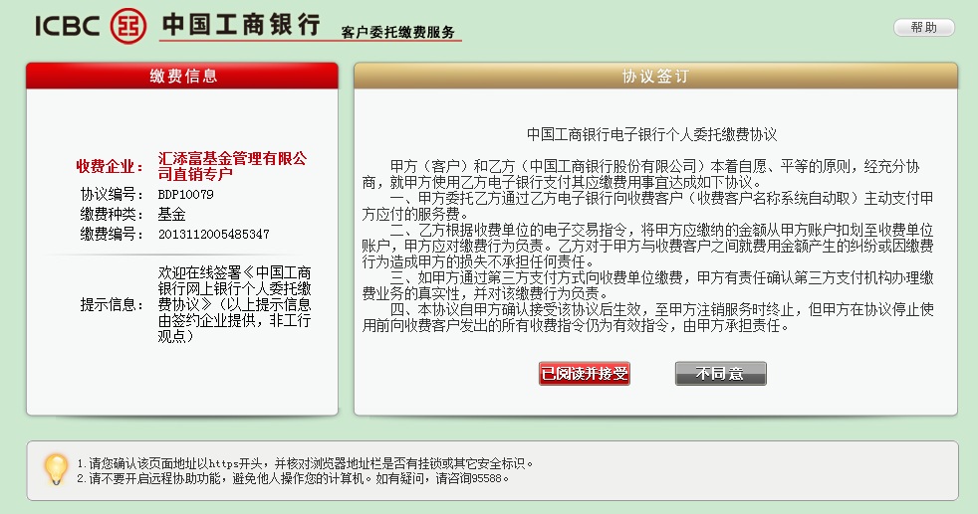
Task: Click the agreement title 中国工商银行电子银行个人委托缴费协议
Action: point(650,134)
